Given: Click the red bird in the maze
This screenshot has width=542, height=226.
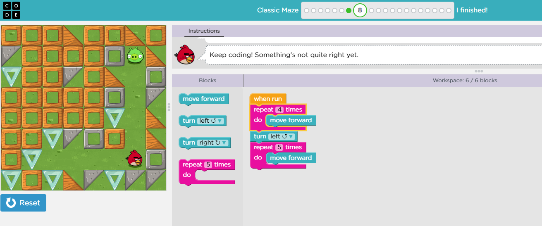Looking at the screenshot, I should 135,159.
